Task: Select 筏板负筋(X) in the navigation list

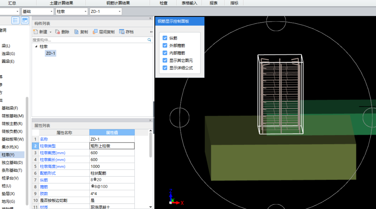Action: click(12, 131)
